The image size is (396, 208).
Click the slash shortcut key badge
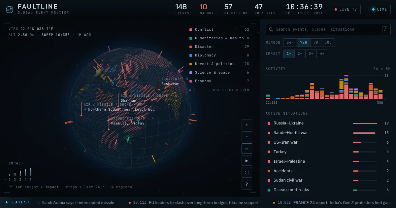coord(385,29)
